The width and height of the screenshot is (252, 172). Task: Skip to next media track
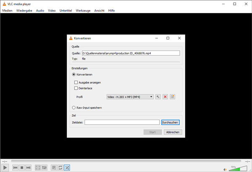(x=28, y=168)
